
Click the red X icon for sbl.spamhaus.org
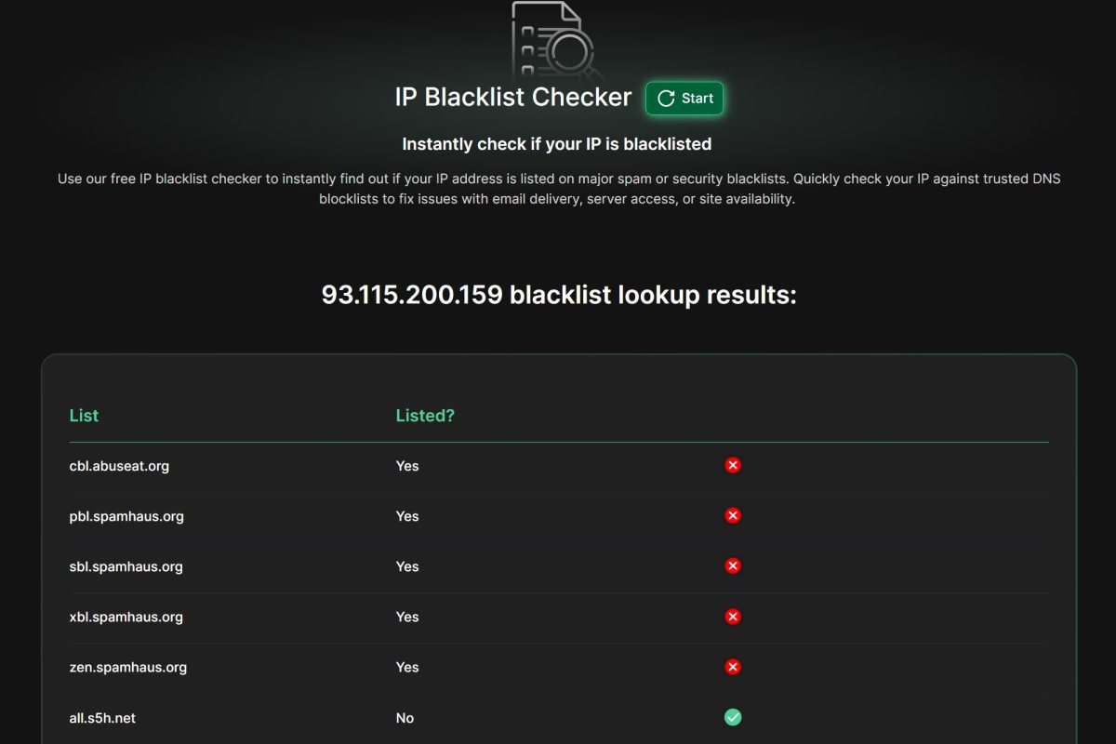pyautogui.click(x=733, y=565)
